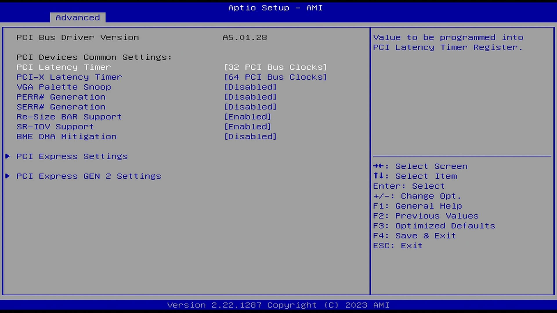557x313 pixels.
Task: Select the PCI-X Latency Timer label
Action: [69, 77]
